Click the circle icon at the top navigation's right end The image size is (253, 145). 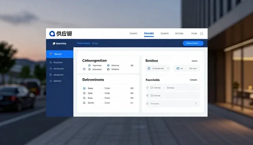pos(201,33)
